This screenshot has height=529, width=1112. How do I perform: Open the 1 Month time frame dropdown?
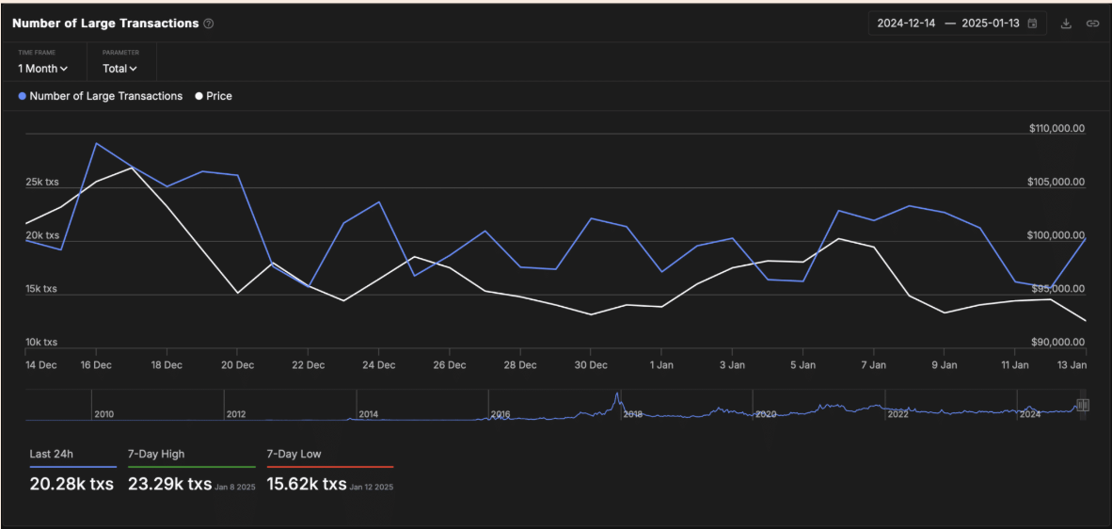tap(43, 69)
